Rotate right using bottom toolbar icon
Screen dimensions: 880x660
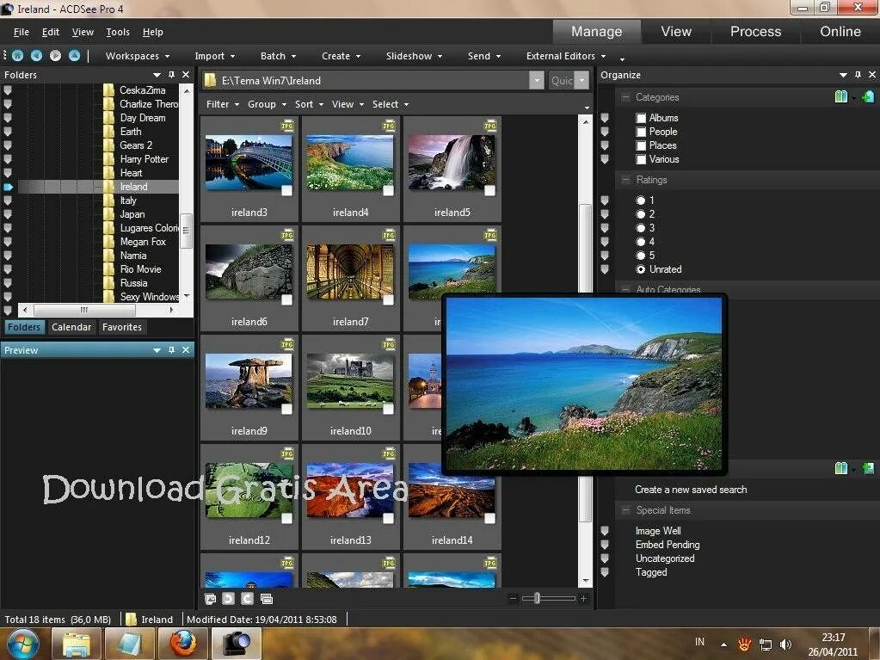point(247,599)
